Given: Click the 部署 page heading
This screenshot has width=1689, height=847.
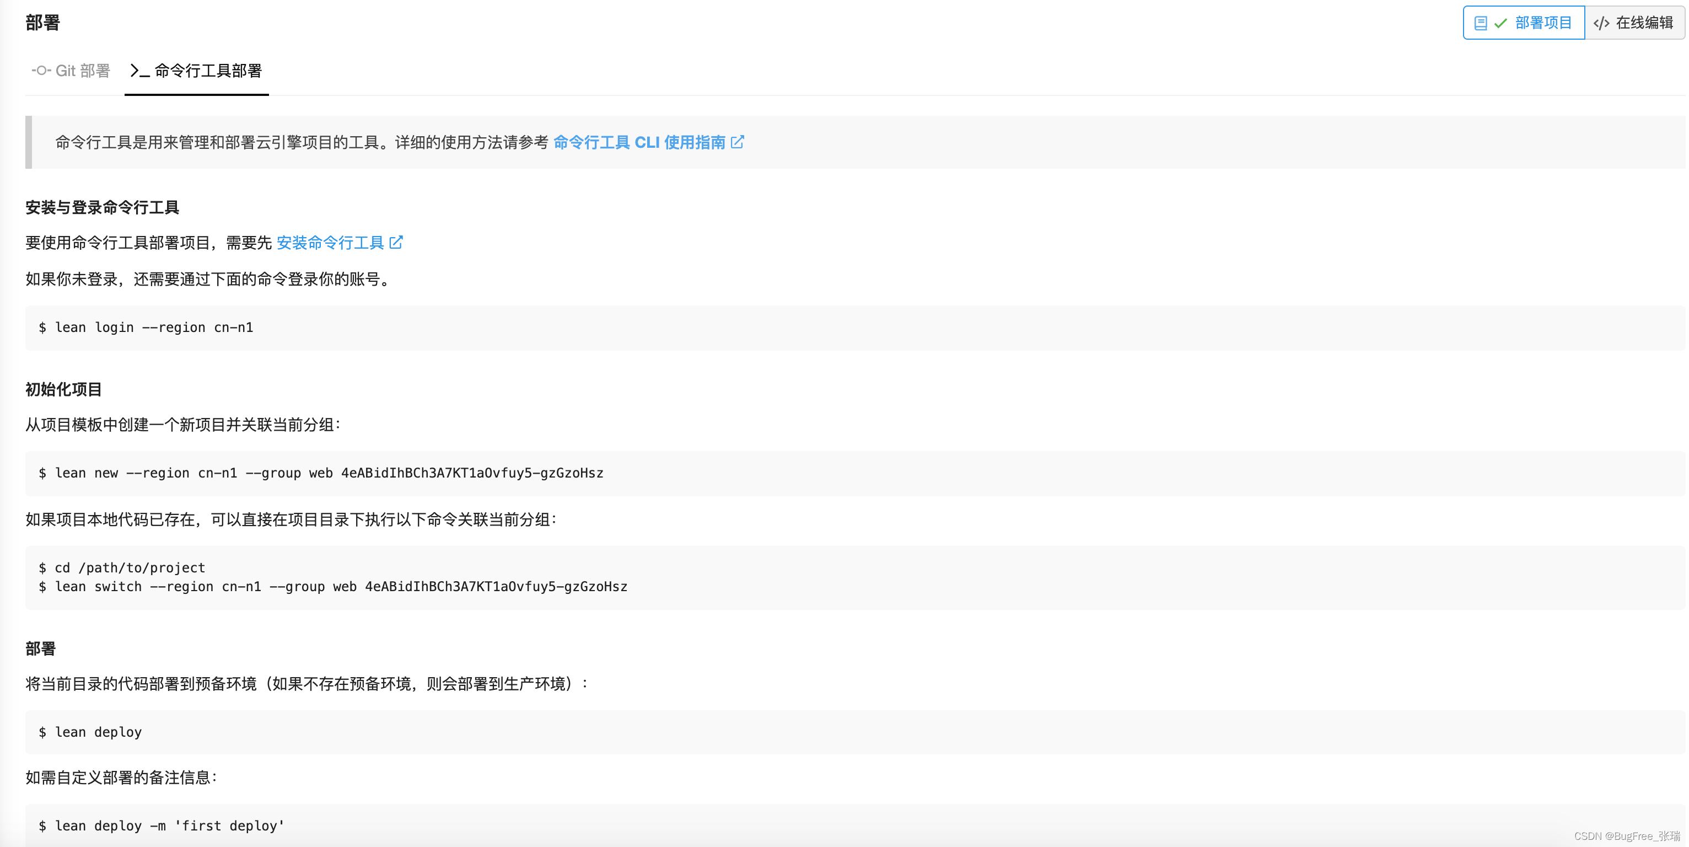Looking at the screenshot, I should click(42, 22).
